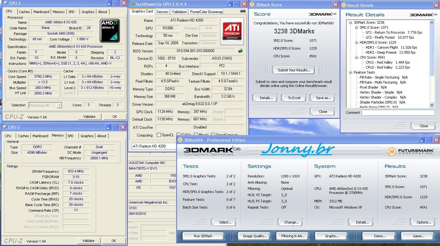Select Vertex Shader - Complex row
The height and width of the screenshot is (246, 440).
click(x=383, y=97)
